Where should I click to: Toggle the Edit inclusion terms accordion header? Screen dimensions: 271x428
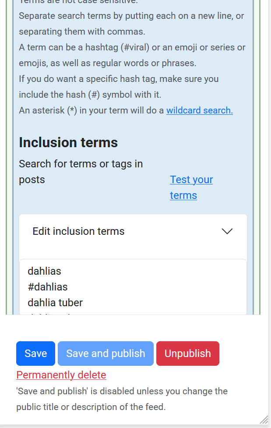79,231
